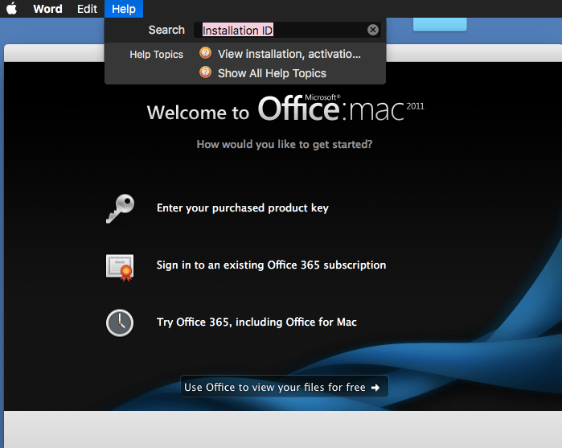Screen dimensions: 562x448
Task: Click help icon beside Show All Help Topics
Action: tap(205, 72)
